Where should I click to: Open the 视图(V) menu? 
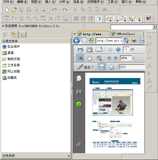click(x=36, y=2)
